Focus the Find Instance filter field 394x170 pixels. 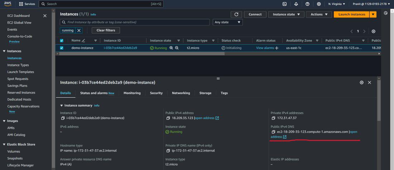point(135,22)
